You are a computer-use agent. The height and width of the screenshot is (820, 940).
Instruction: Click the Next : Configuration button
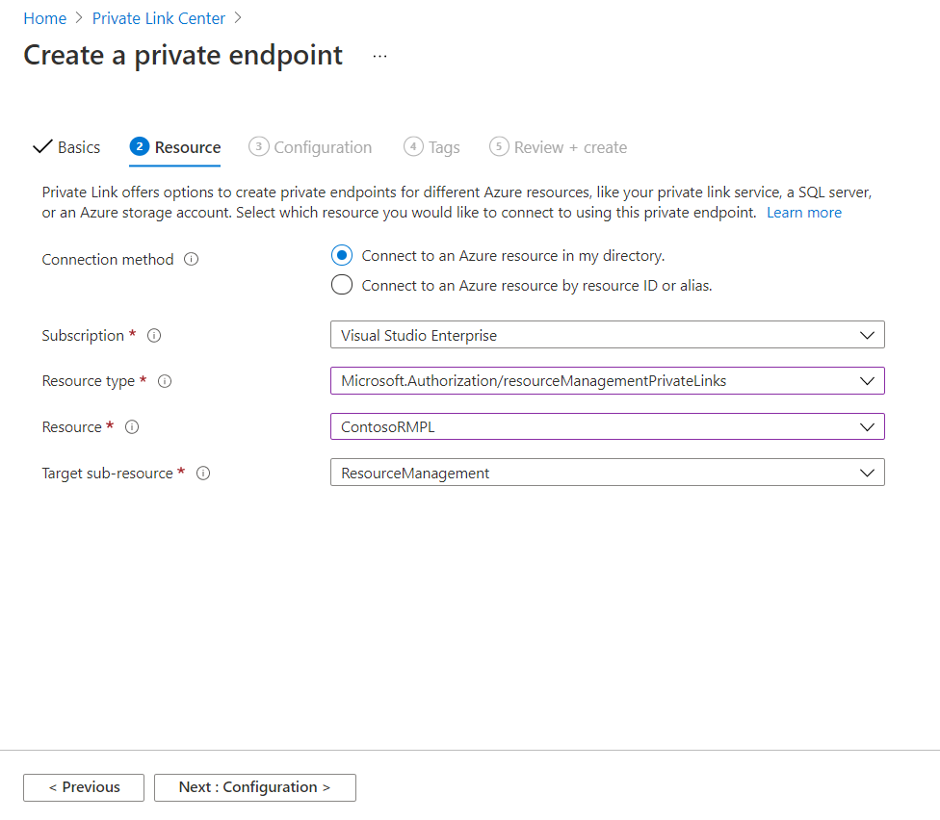click(255, 787)
